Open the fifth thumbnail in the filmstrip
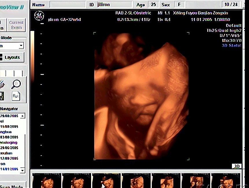 tap(166, 180)
